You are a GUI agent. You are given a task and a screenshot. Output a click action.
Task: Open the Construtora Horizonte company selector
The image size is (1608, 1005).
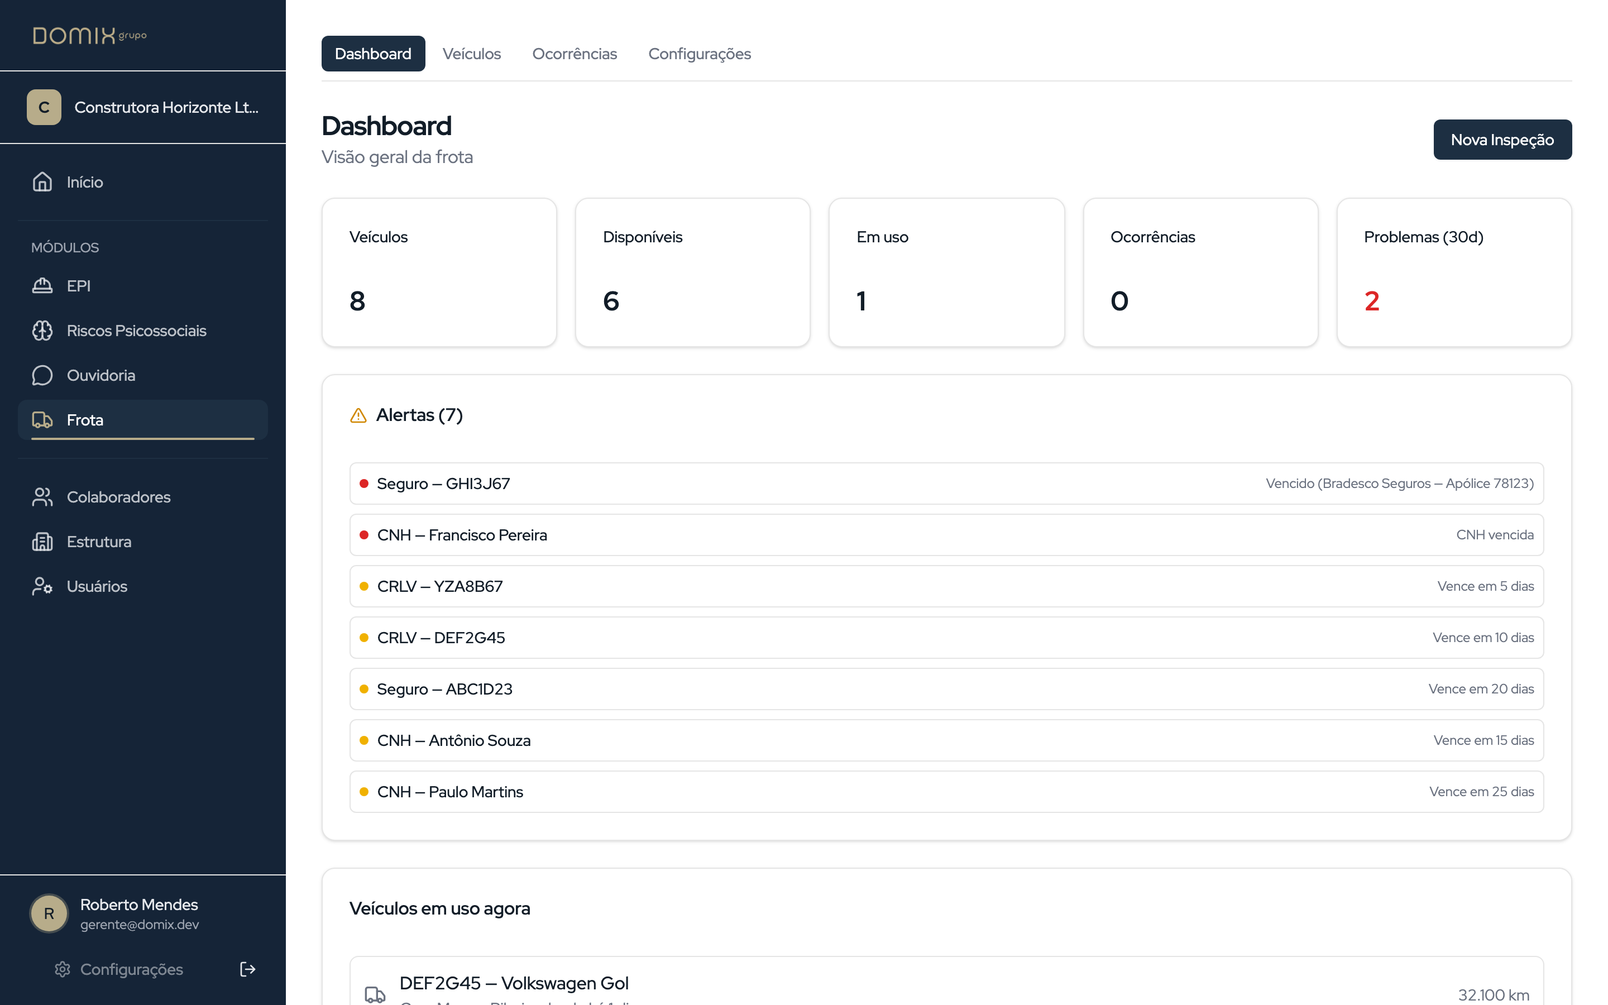pos(143,107)
